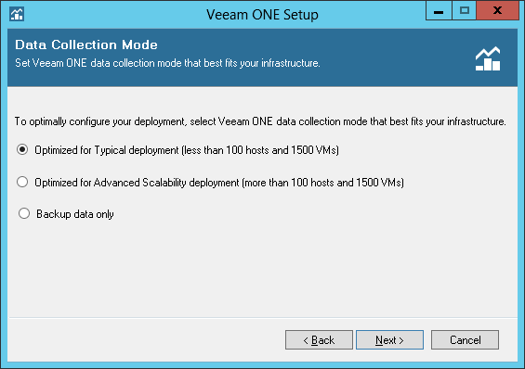Click the 'To optimally configure your deployment' instruction
Screen dimensions: 525x369
(260, 121)
